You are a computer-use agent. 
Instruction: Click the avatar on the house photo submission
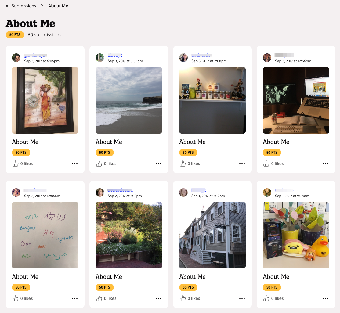183,192
